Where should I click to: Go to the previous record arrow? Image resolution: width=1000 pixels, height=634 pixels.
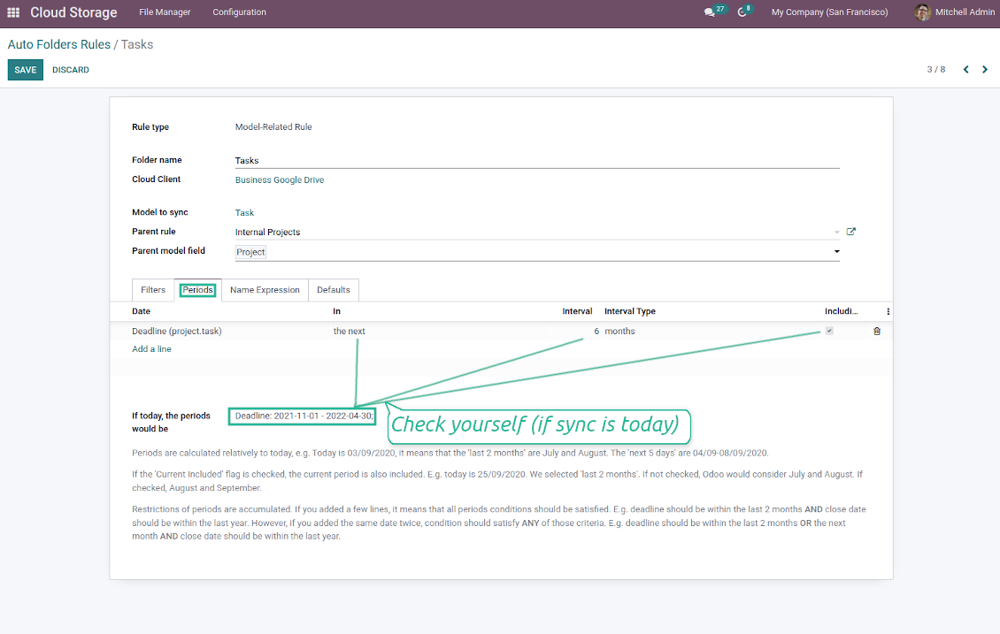tap(965, 70)
